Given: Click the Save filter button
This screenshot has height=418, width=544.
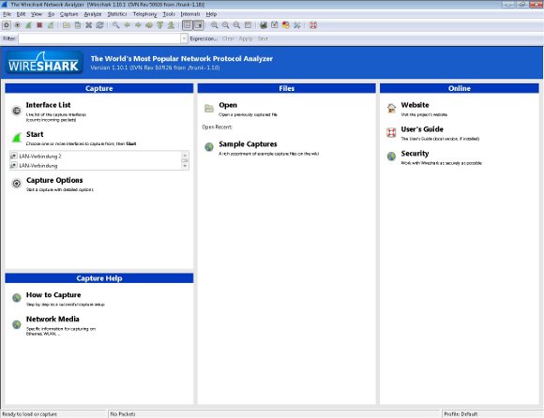Looking at the screenshot, I should coord(263,38).
